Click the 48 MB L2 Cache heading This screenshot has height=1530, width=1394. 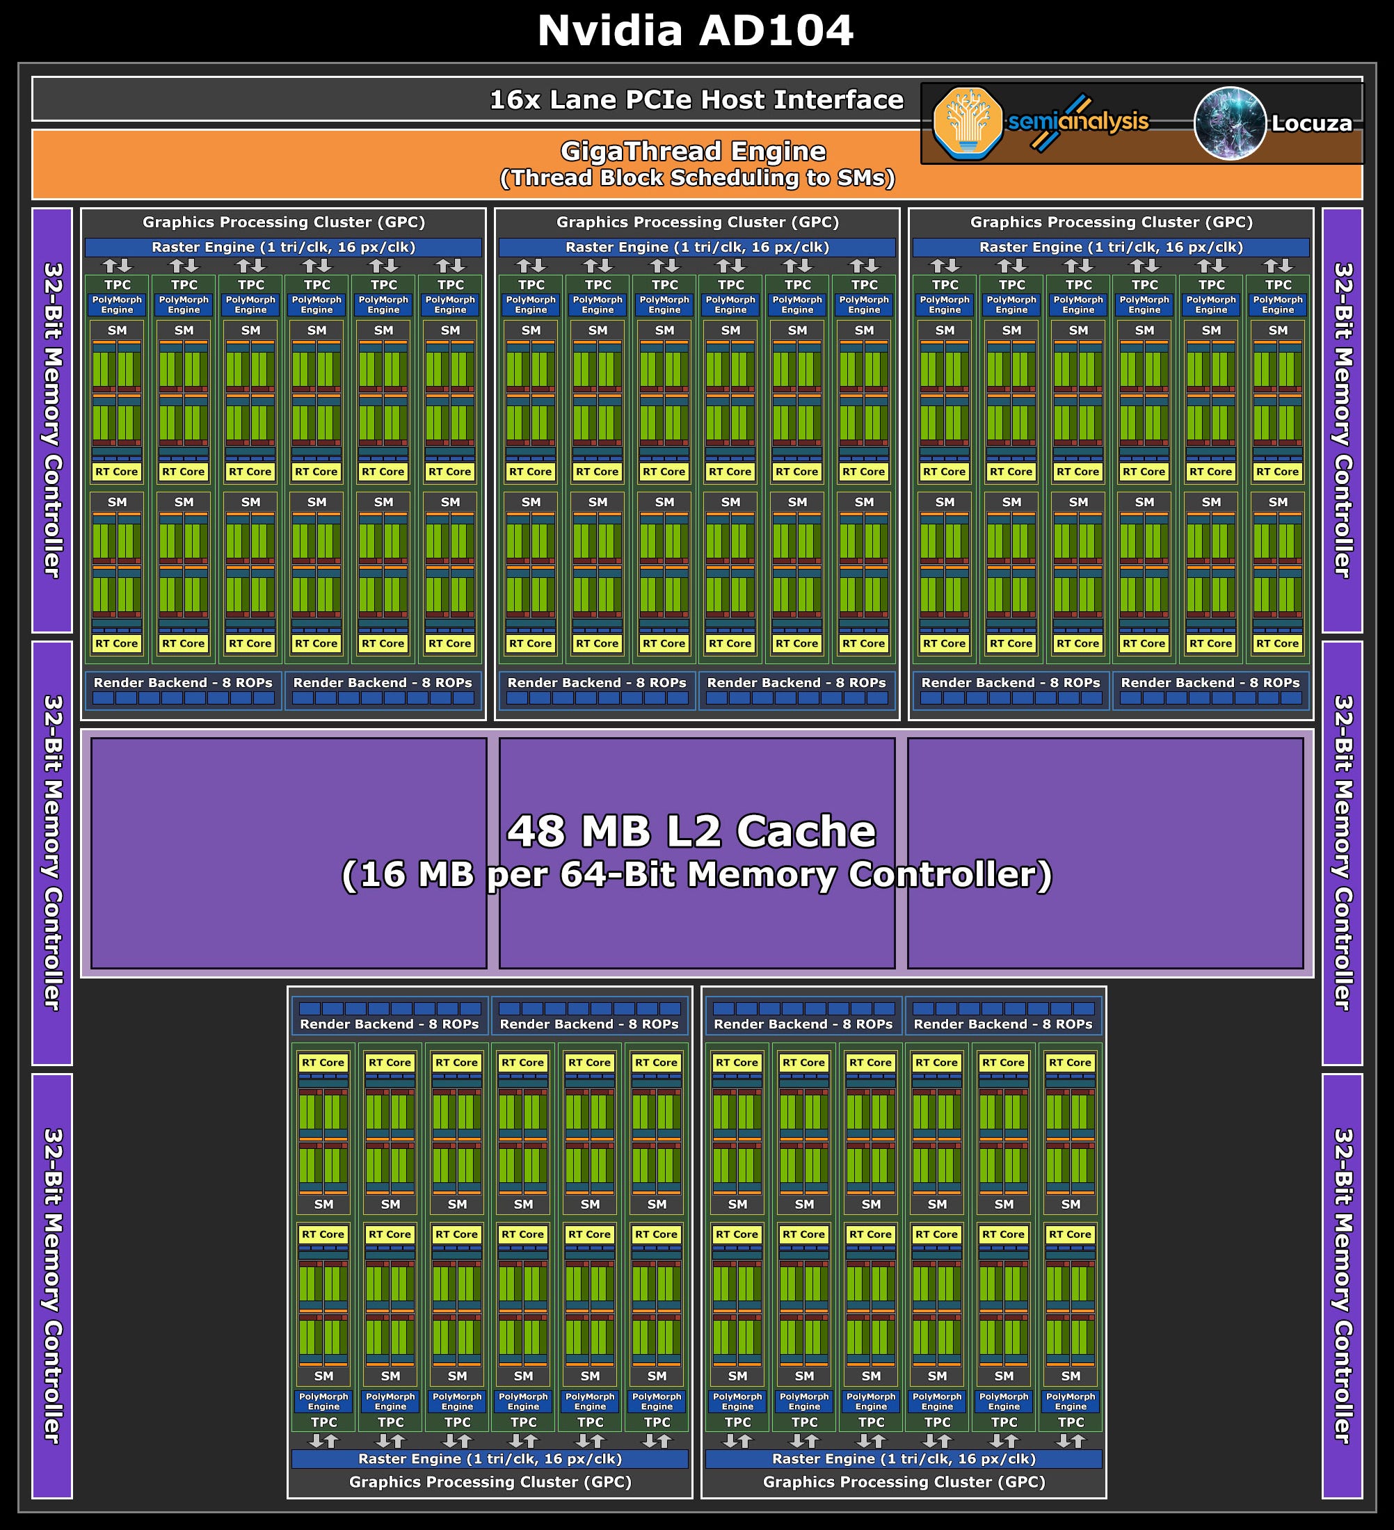pos(691,830)
